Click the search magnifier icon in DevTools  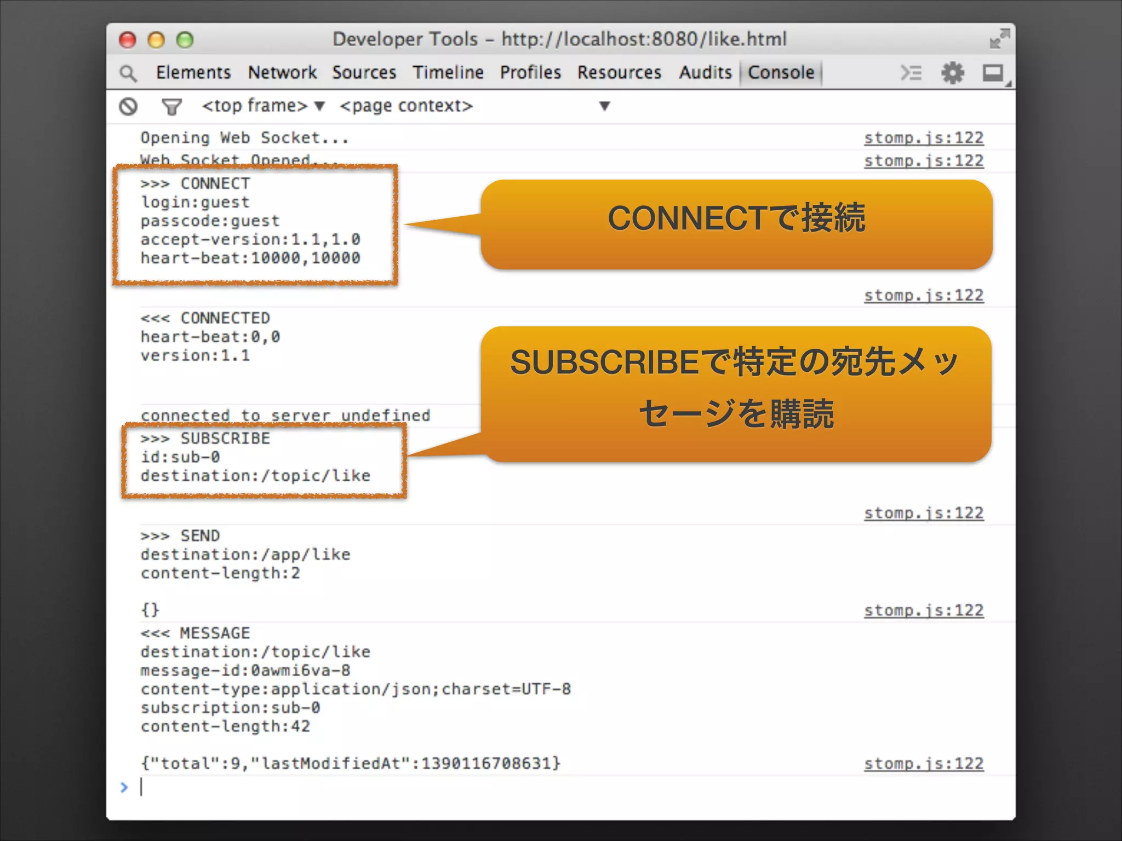[x=128, y=73]
